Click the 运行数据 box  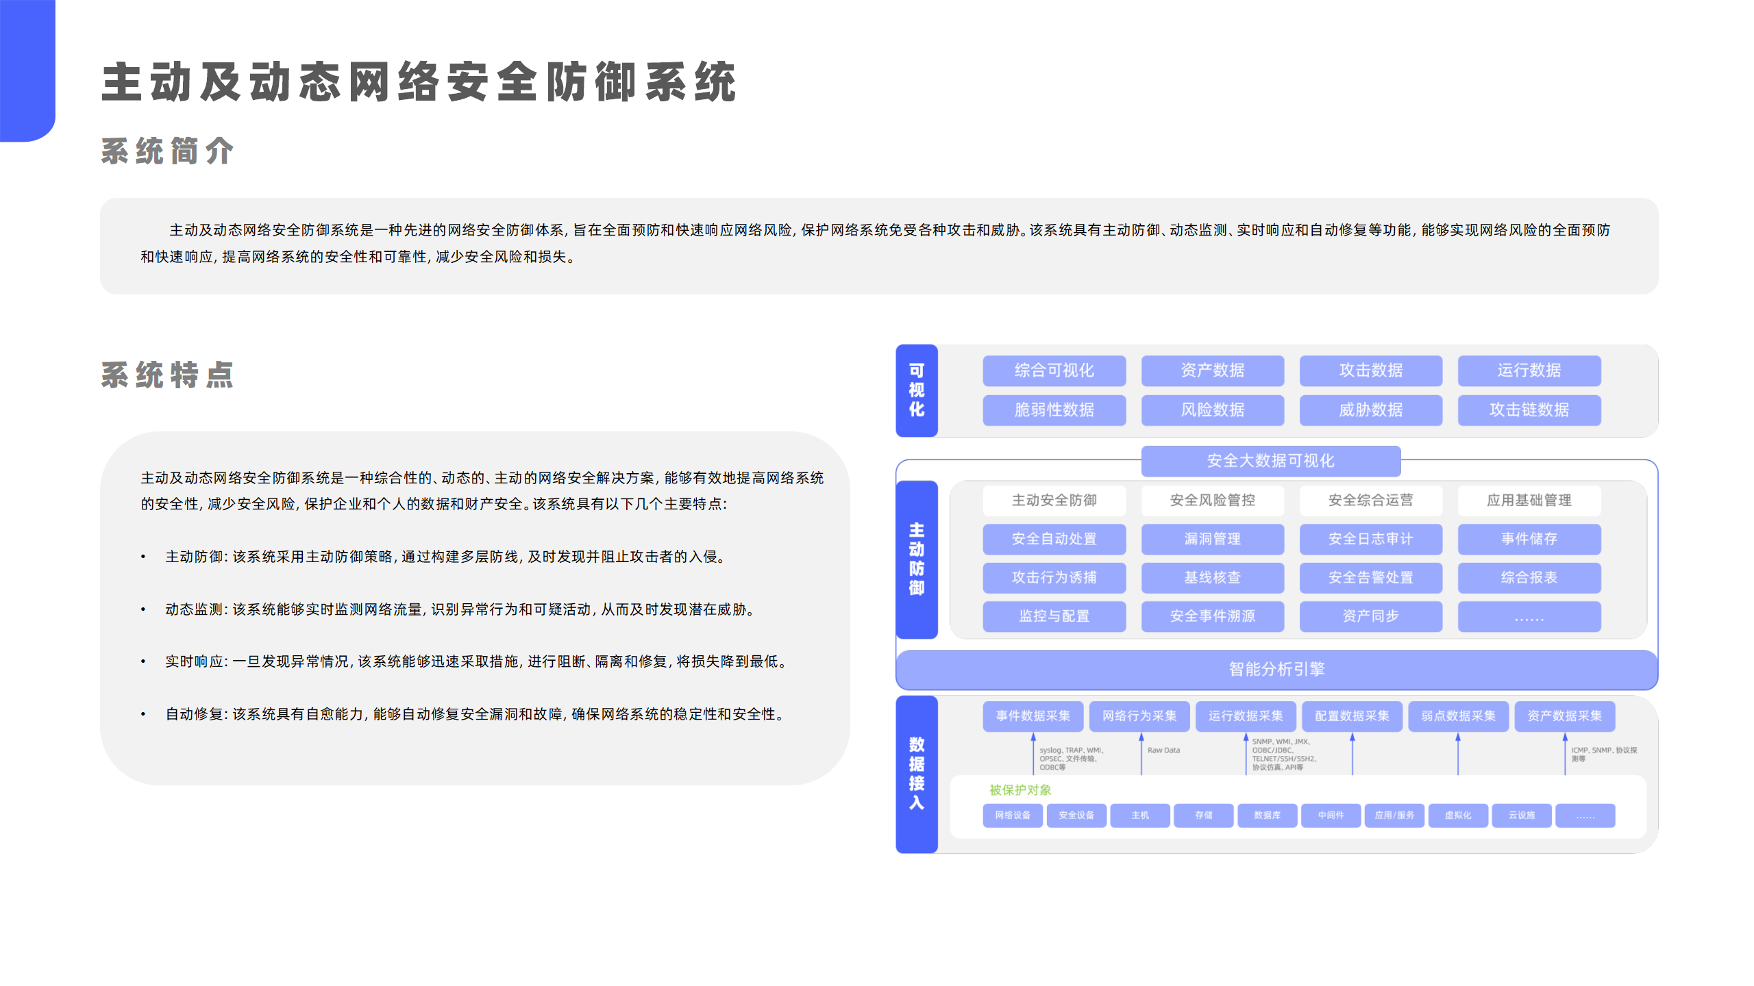click(x=1529, y=370)
